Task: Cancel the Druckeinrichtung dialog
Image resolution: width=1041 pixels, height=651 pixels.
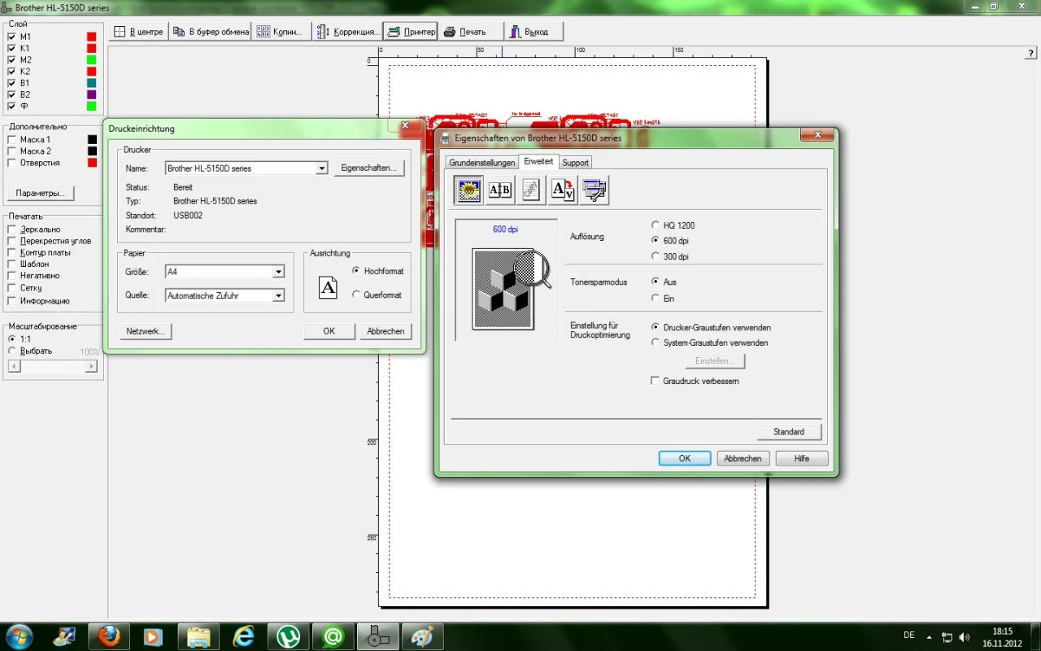Action: tap(385, 331)
